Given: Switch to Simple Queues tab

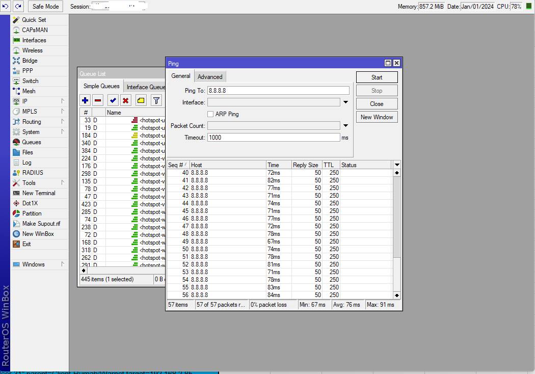Looking at the screenshot, I should pyautogui.click(x=101, y=86).
